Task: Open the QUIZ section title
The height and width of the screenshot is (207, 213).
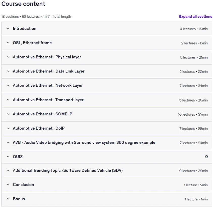Action: (x=18, y=157)
